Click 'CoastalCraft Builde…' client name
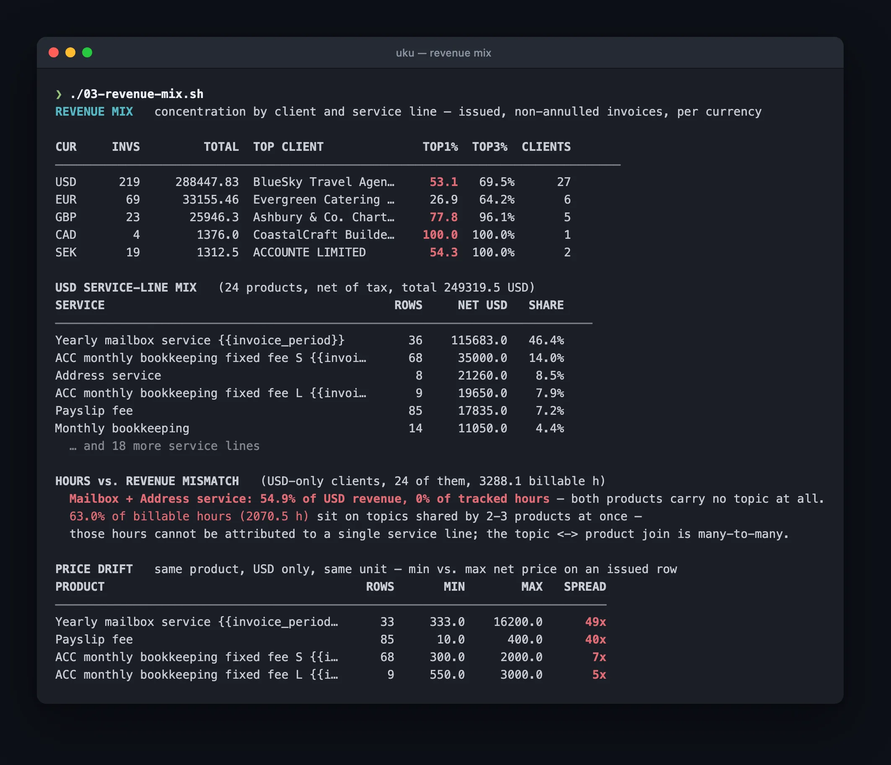Image resolution: width=891 pixels, height=765 pixels. click(324, 235)
